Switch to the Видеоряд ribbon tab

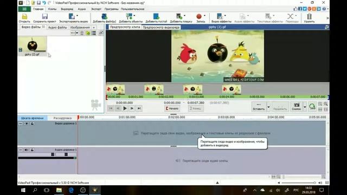pyautogui.click(x=67, y=9)
